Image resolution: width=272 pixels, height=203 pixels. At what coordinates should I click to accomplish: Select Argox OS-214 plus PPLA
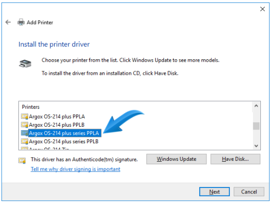point(57,117)
